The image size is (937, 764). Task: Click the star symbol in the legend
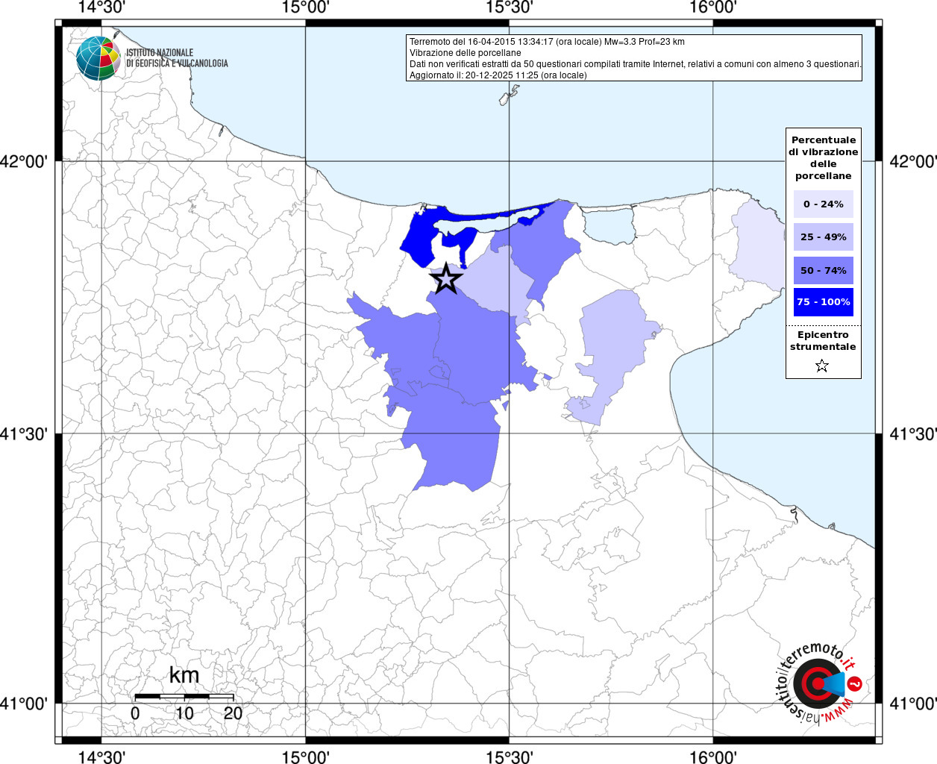[x=822, y=366]
